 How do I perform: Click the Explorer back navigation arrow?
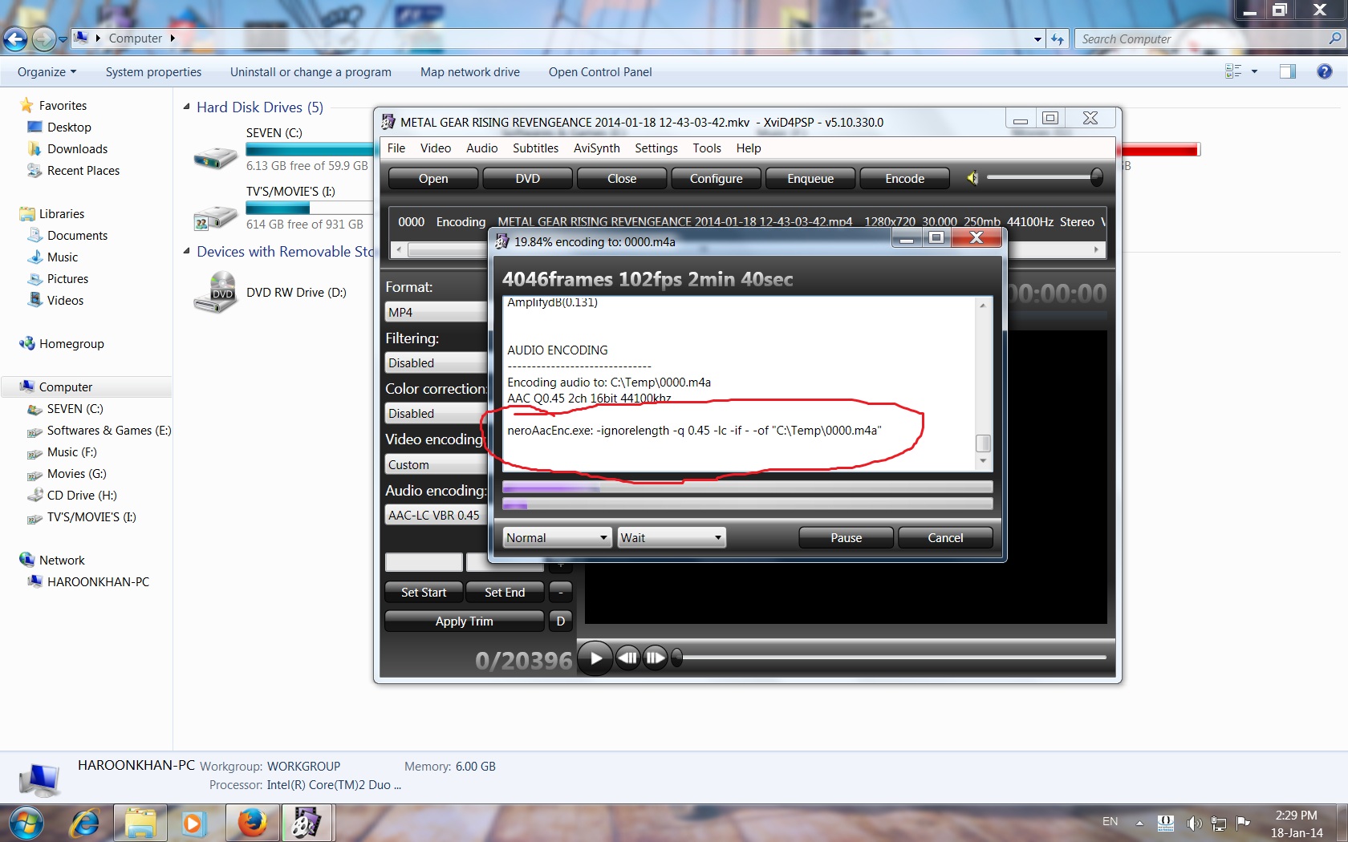pyautogui.click(x=15, y=38)
